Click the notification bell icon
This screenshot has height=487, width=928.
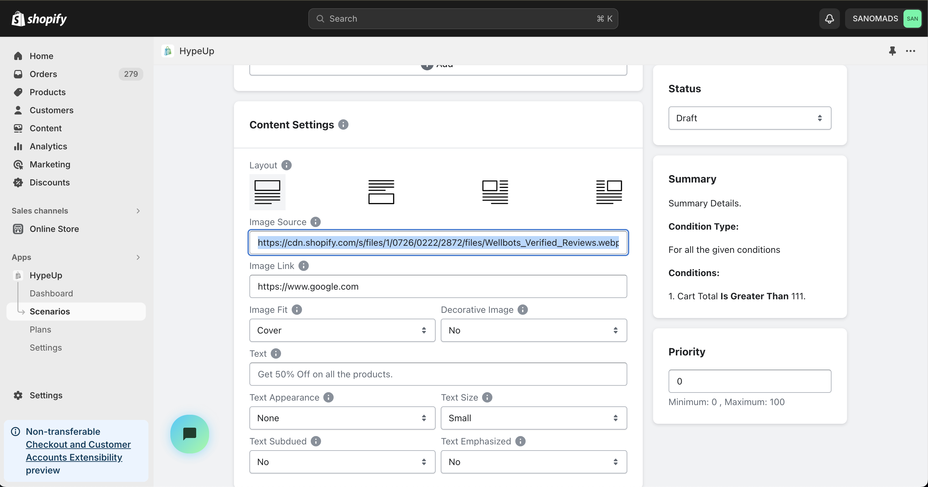[829, 19]
